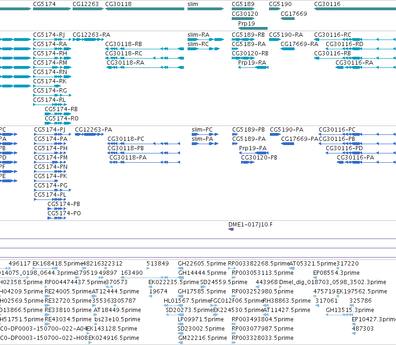Select the RP003328033.5prime EST label
The image size is (396, 345).
click(262, 338)
